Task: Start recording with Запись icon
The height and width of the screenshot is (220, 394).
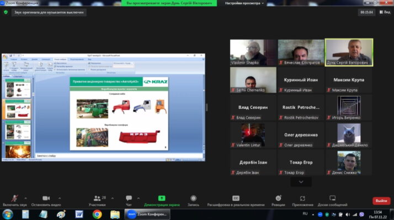Action: [x=193, y=198]
